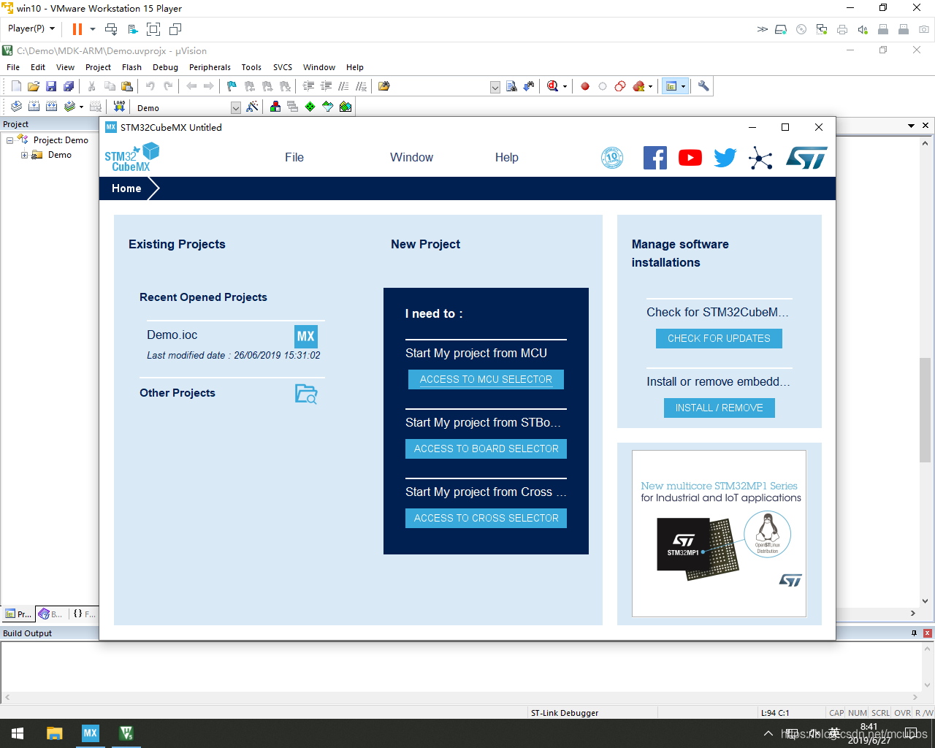
Task: Open the Debug menu in µVision
Action: 165,67
